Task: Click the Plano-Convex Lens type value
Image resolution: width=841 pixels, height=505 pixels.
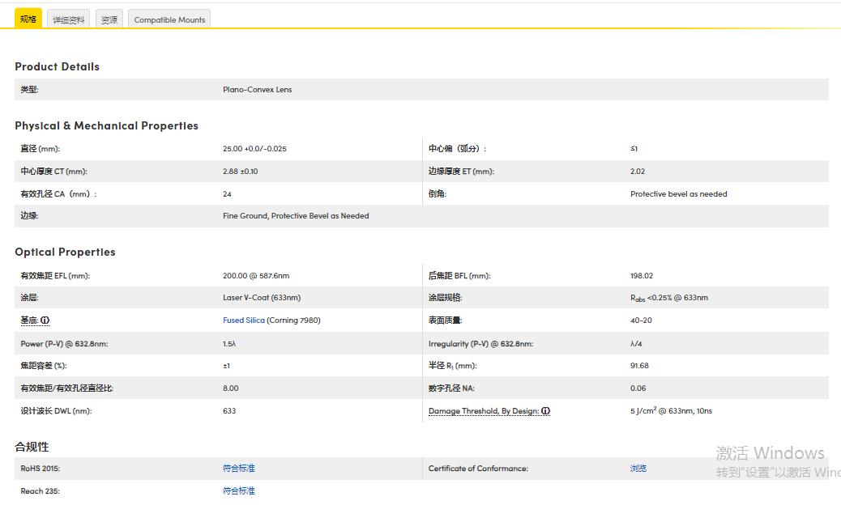Action: (x=257, y=90)
